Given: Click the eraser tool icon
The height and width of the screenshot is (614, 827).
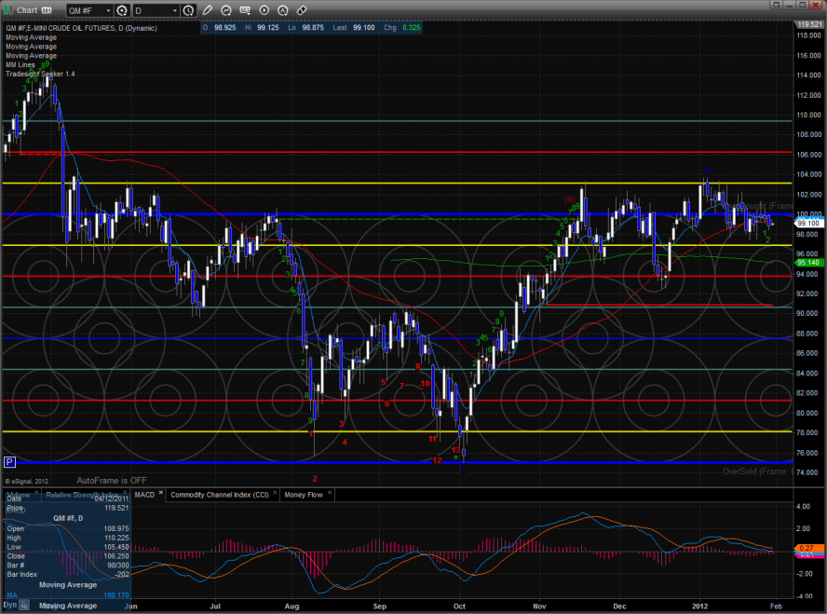Looking at the screenshot, I should pos(302,10).
